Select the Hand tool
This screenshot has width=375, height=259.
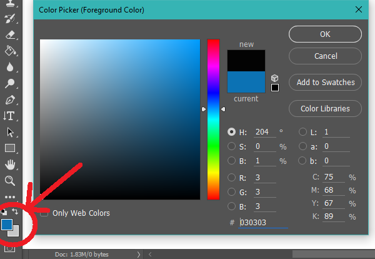pos(10,165)
